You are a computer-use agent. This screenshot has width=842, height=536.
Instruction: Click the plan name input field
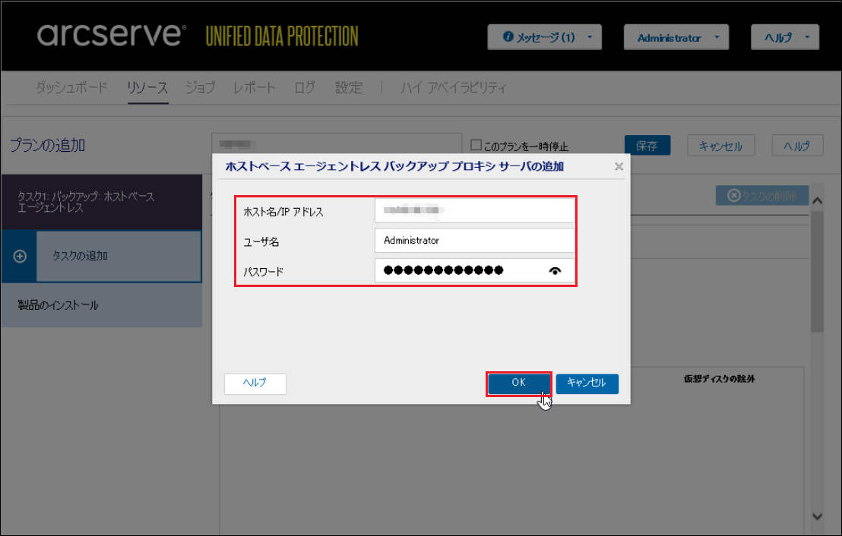[x=337, y=143]
